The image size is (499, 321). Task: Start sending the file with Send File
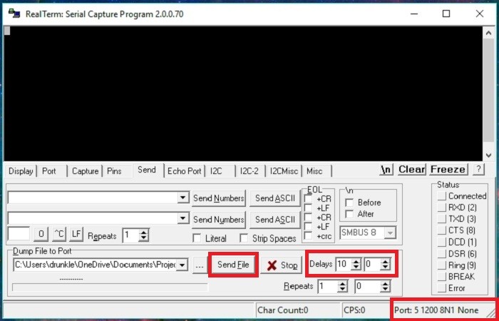233,265
